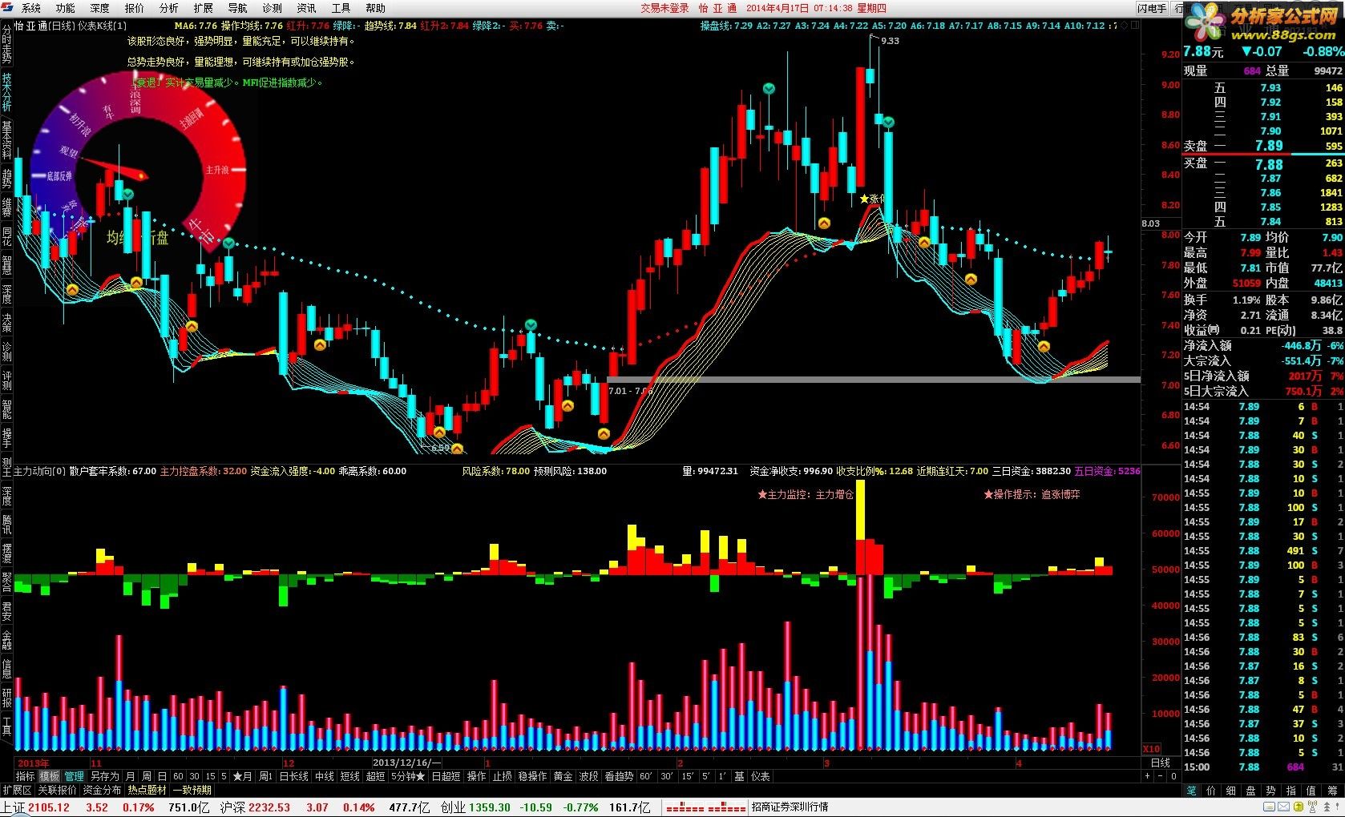The width and height of the screenshot is (1345, 817).
Task: Open the 研报 sidebar tab
Action: (6, 698)
